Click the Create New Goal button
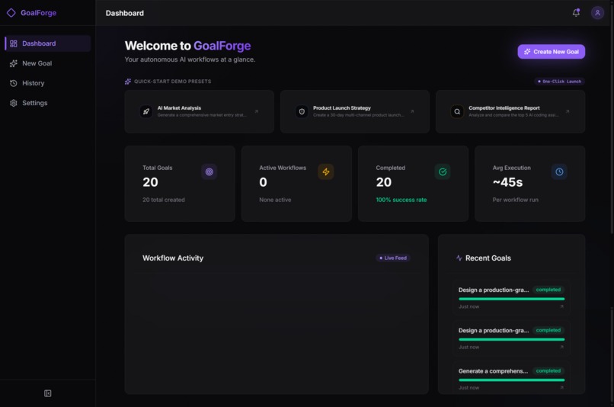 [552, 52]
